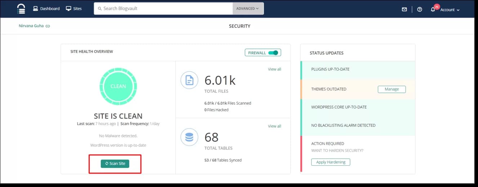Click the Total Tables database icon

(189, 137)
